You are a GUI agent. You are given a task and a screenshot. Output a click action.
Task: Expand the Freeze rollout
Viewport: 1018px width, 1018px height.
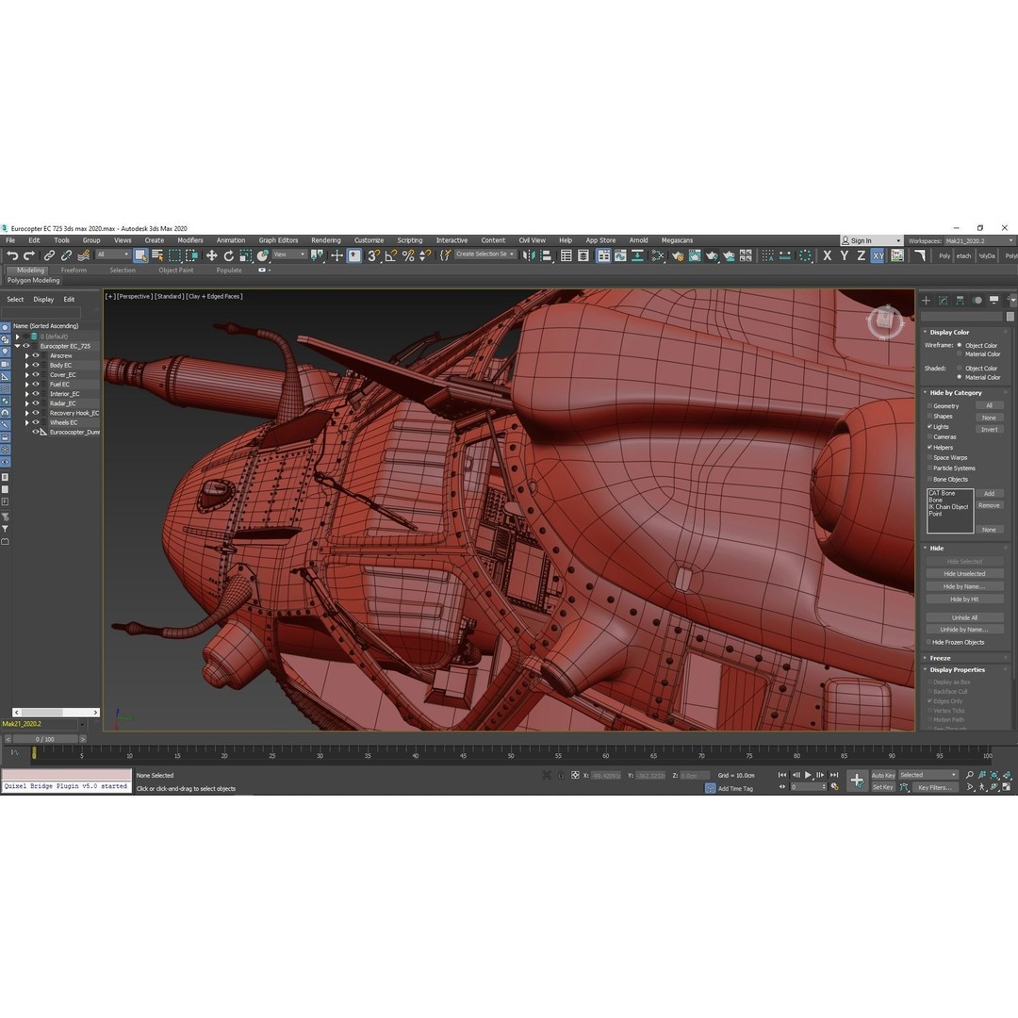click(x=926, y=658)
